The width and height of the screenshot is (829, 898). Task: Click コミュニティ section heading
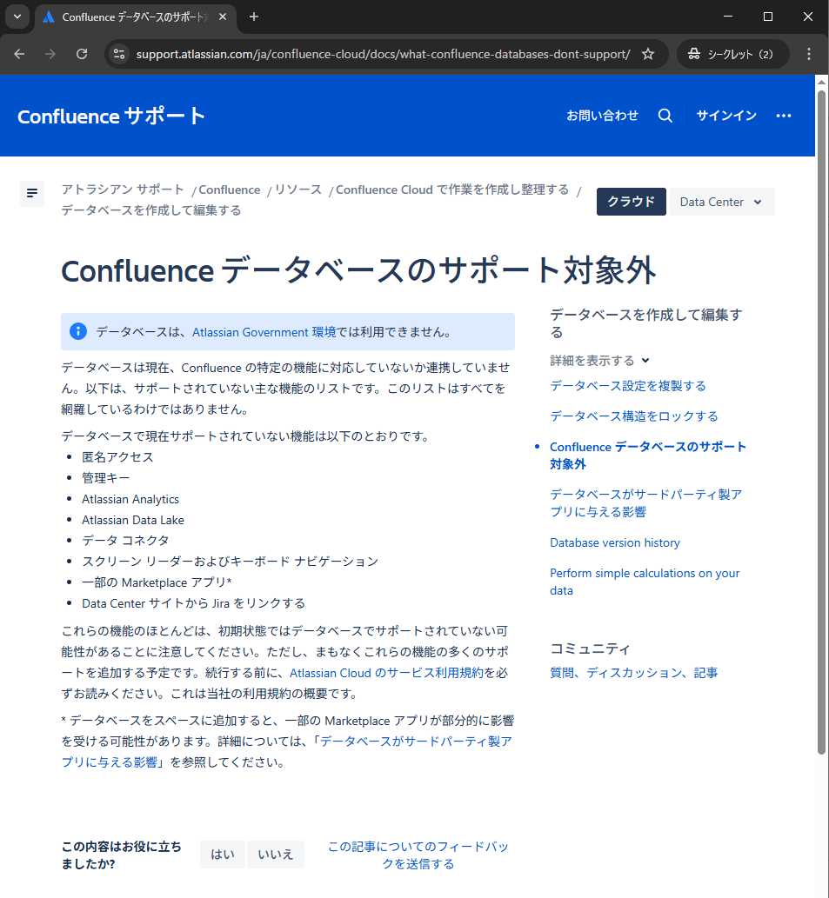click(590, 649)
